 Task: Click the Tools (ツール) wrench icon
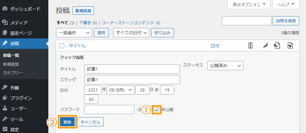click(x=5, y=119)
